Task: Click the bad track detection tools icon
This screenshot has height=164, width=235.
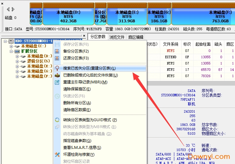Action: tap(57, 155)
